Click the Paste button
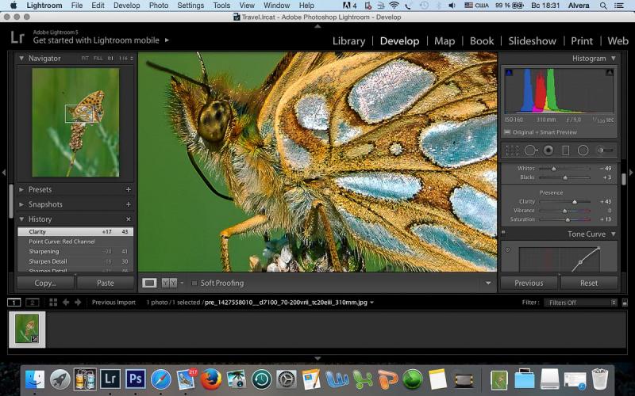Screen dimensions: 635x396 click(106, 284)
